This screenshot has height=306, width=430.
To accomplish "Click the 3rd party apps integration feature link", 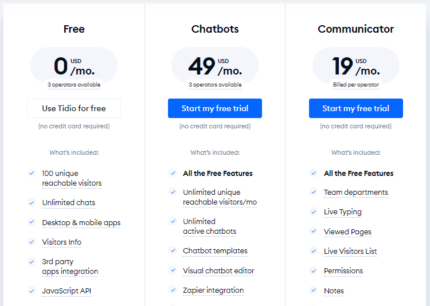I will (70, 266).
